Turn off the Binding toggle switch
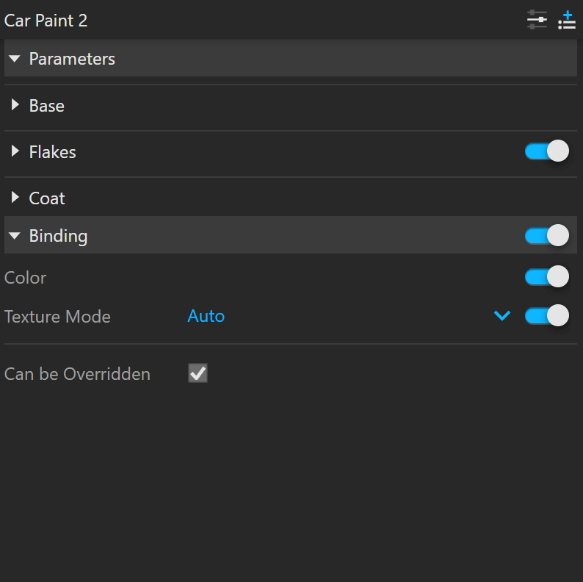 [x=547, y=235]
